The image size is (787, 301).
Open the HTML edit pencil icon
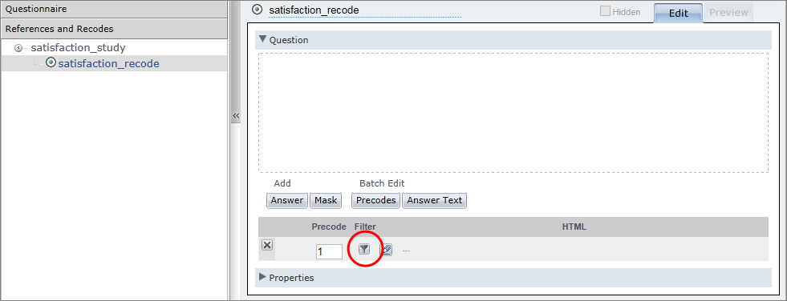[386, 250]
